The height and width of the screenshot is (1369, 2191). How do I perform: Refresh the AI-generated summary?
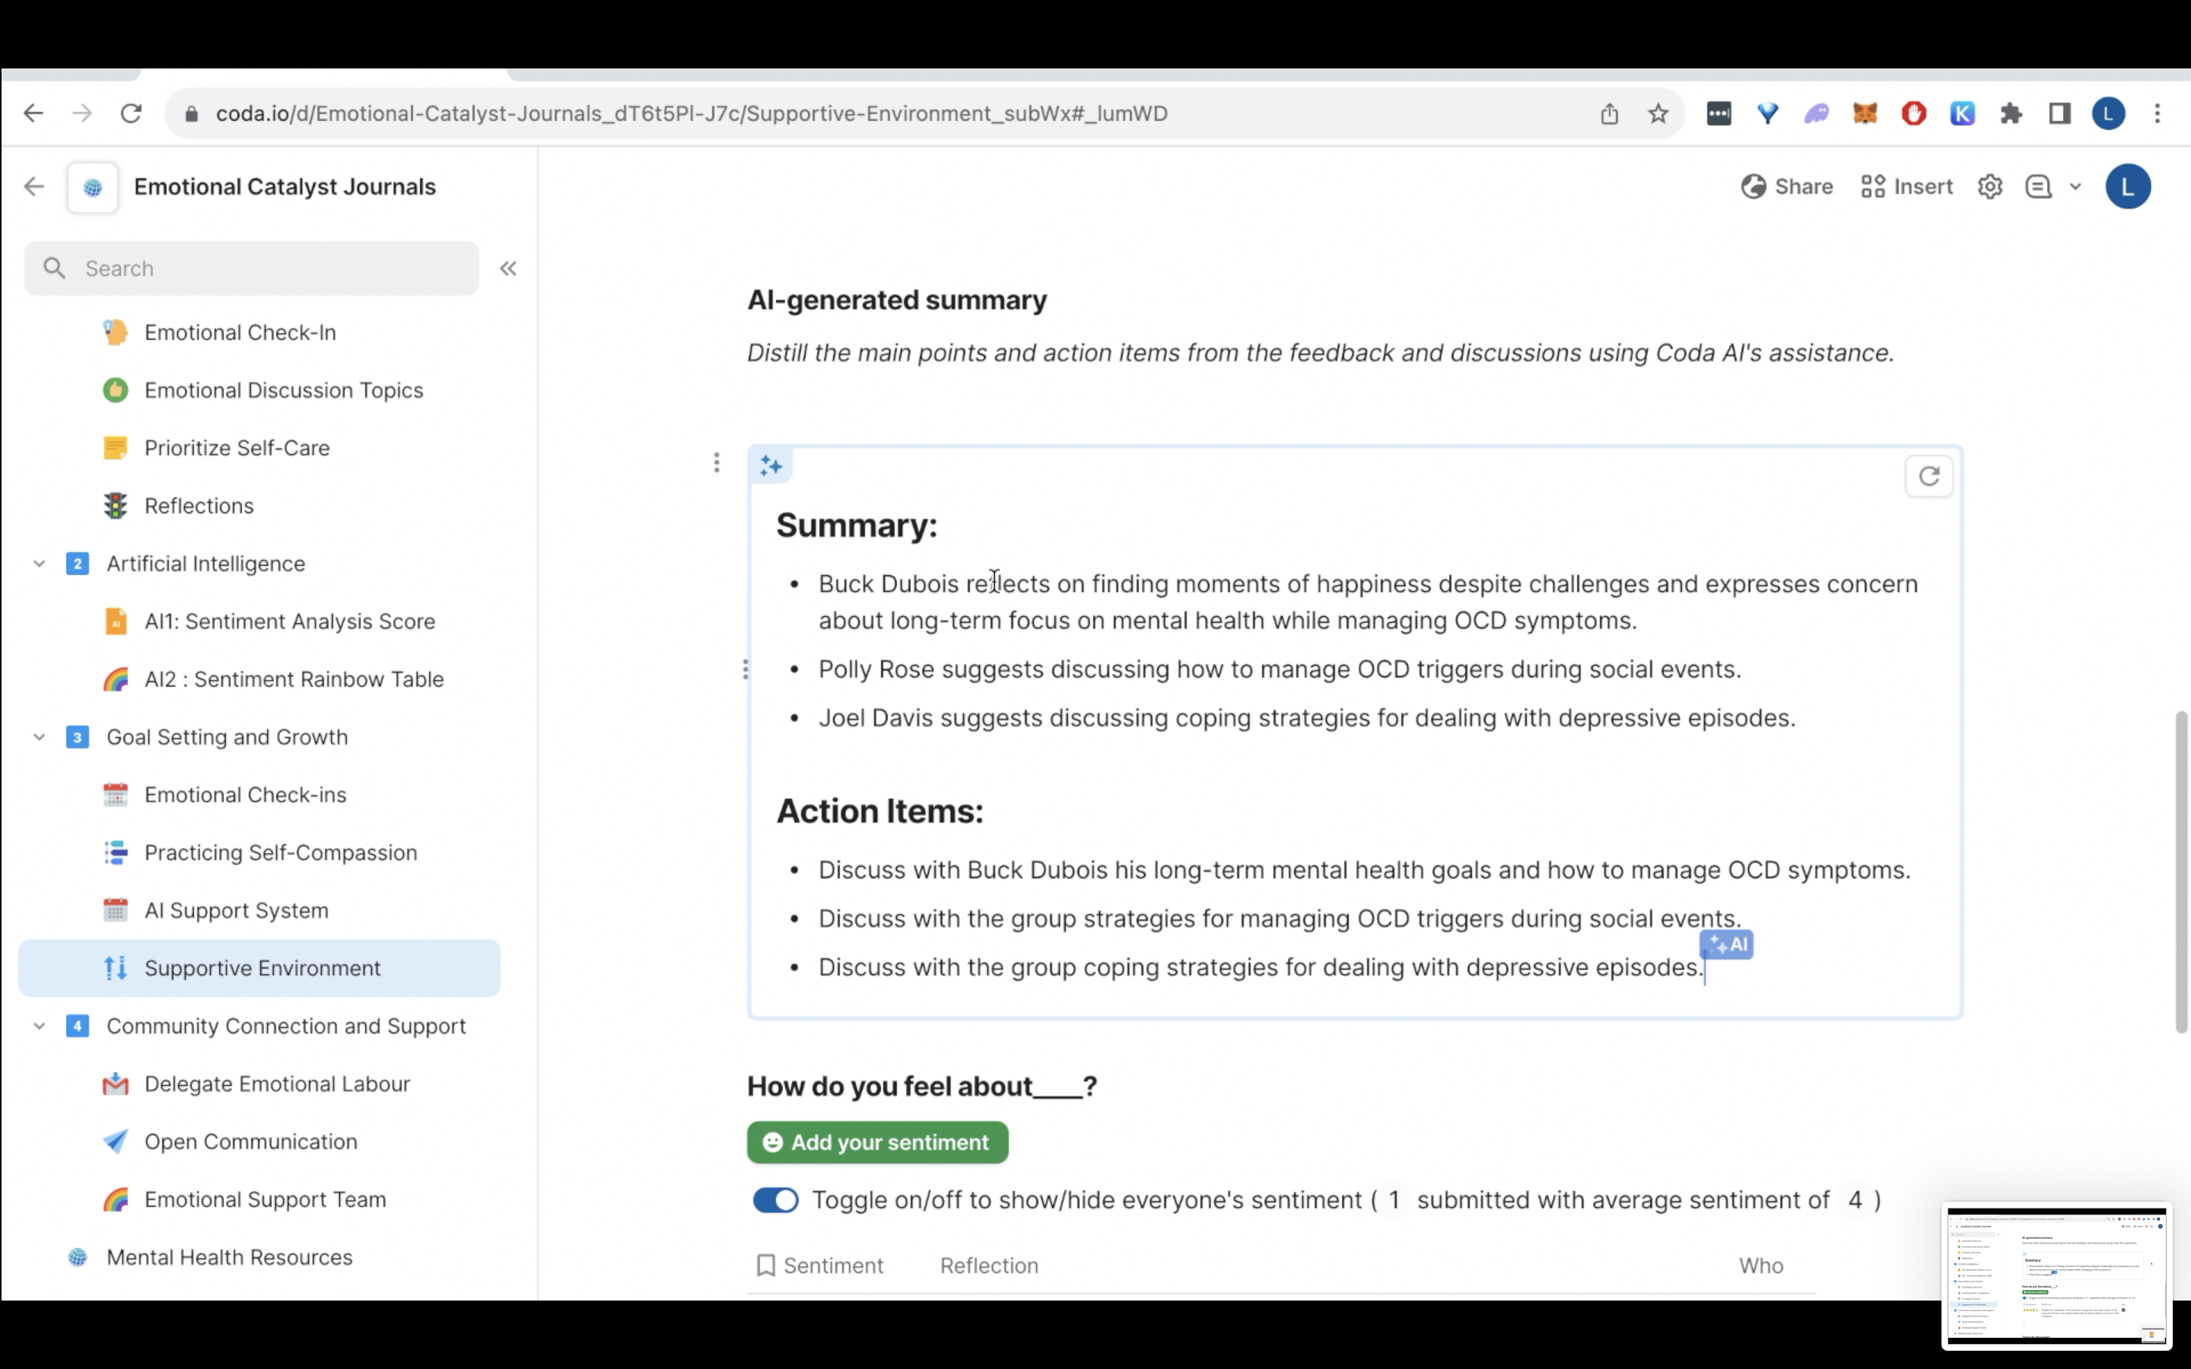point(1929,476)
